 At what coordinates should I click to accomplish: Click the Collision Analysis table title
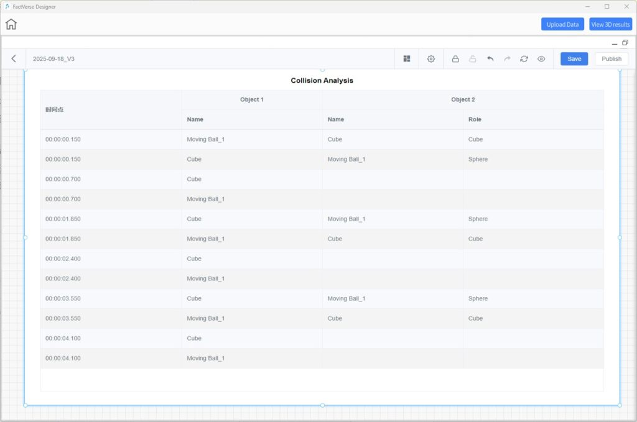coord(322,81)
